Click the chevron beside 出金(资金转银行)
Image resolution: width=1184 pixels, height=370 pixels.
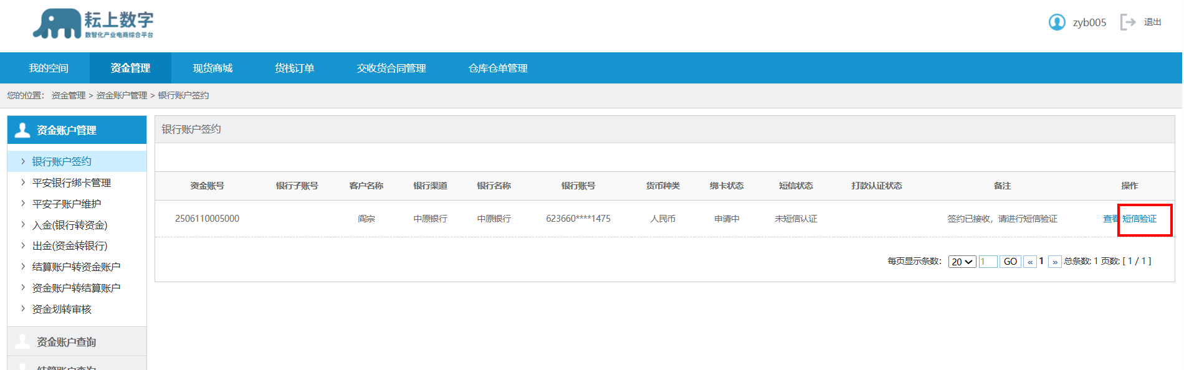click(23, 245)
